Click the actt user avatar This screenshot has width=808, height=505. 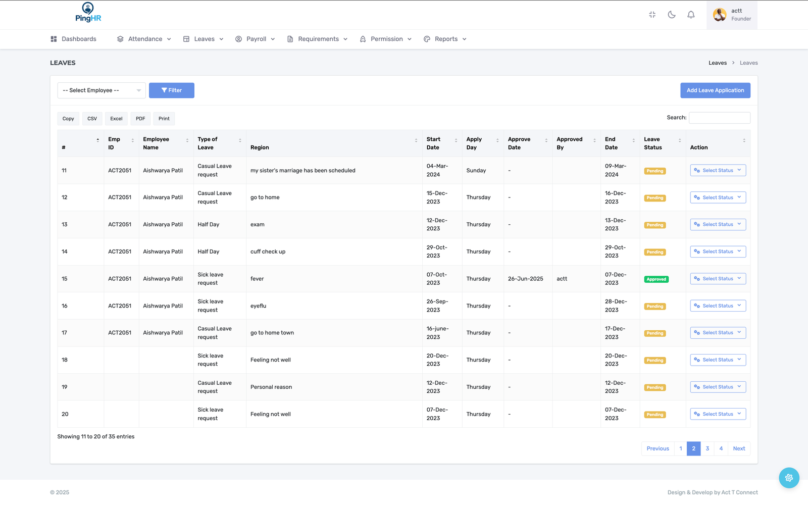point(720,15)
